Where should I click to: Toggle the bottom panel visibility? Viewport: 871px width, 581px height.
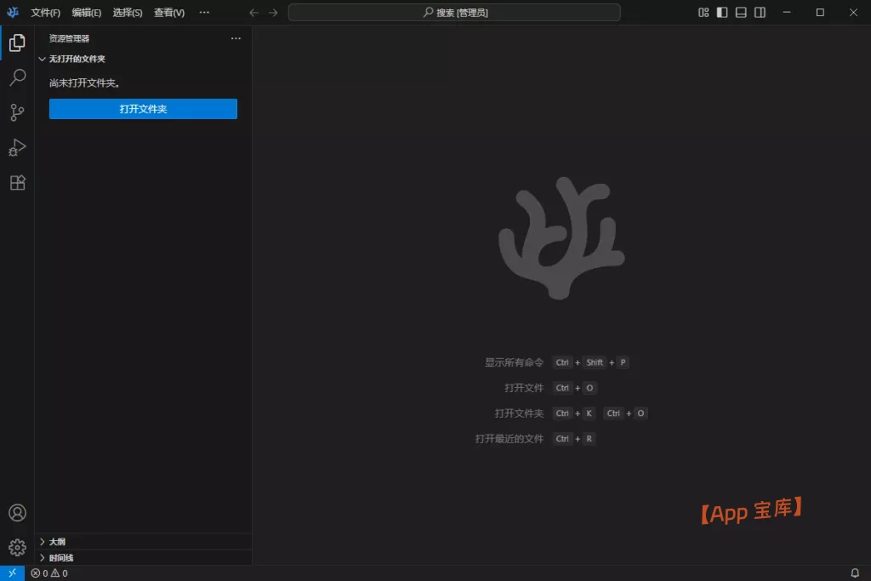pyautogui.click(x=741, y=13)
